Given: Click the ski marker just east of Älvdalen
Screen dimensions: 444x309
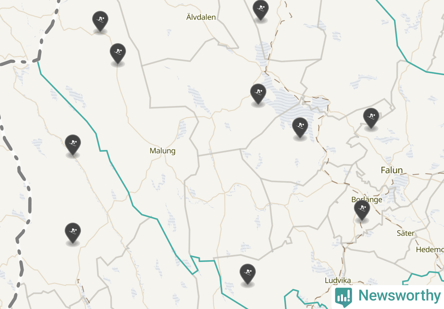Looking at the screenshot, I should coord(261,9).
